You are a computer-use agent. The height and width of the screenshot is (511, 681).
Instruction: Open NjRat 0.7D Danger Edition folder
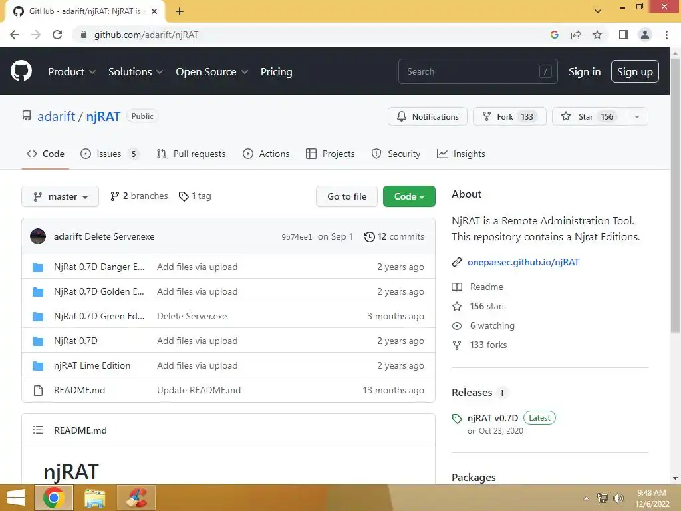pos(99,267)
